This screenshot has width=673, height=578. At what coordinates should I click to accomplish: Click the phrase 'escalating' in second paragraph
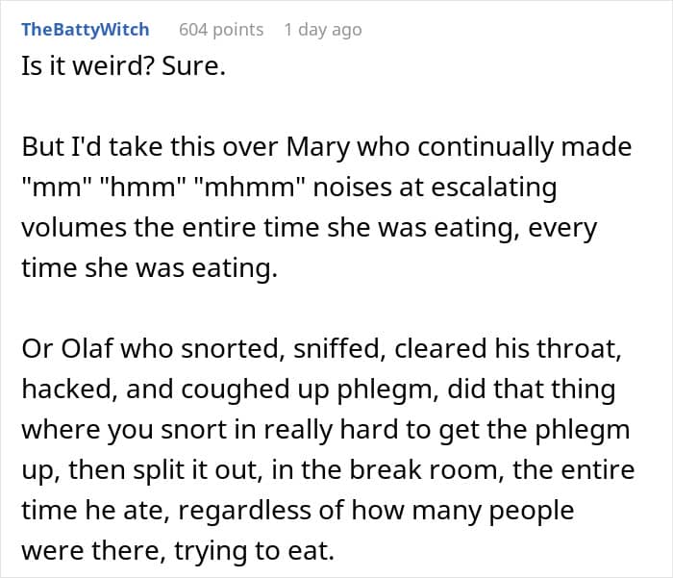tap(493, 188)
